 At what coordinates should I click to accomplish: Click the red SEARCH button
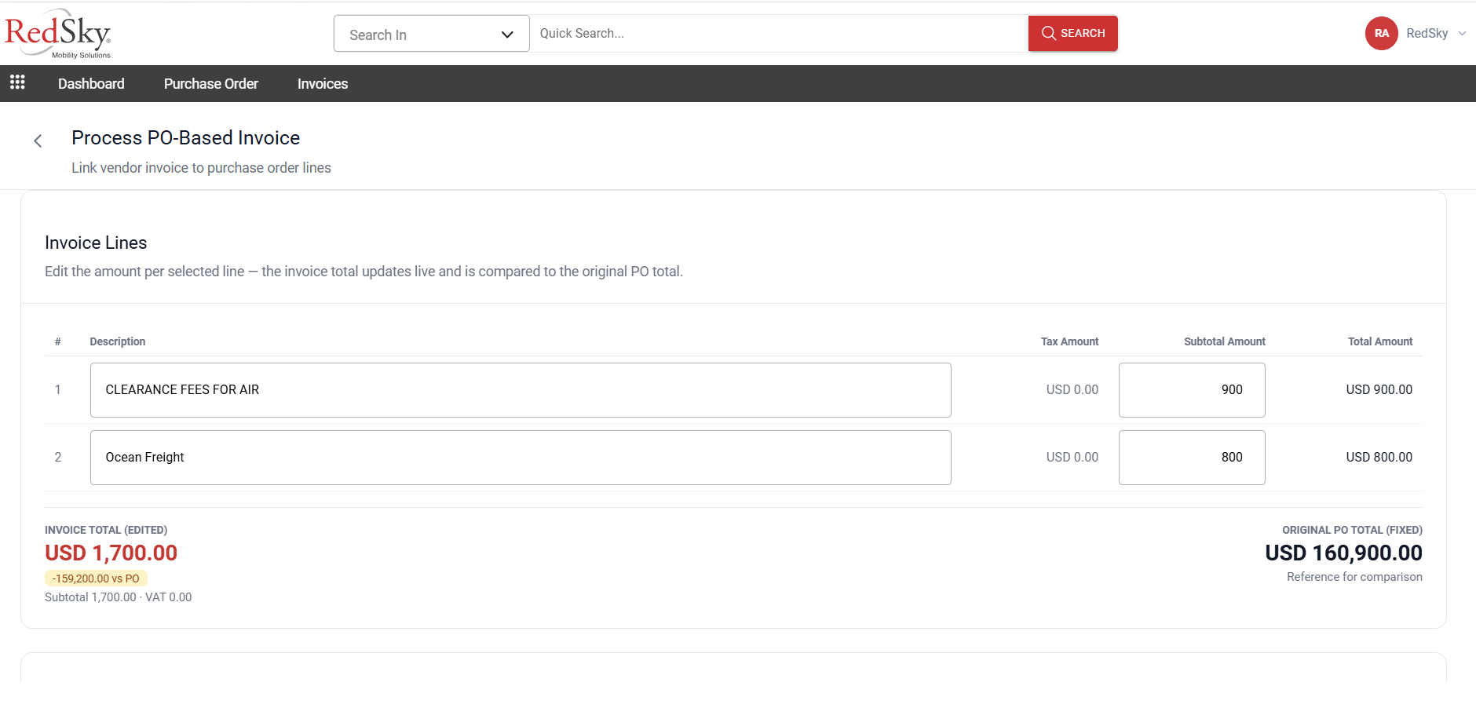[1072, 34]
